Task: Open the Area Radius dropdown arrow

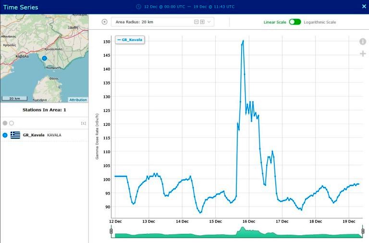Action: (209, 22)
